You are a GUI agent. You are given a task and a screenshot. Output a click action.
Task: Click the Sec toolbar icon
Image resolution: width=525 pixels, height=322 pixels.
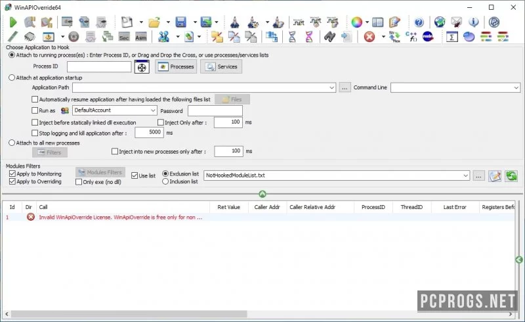point(124,37)
